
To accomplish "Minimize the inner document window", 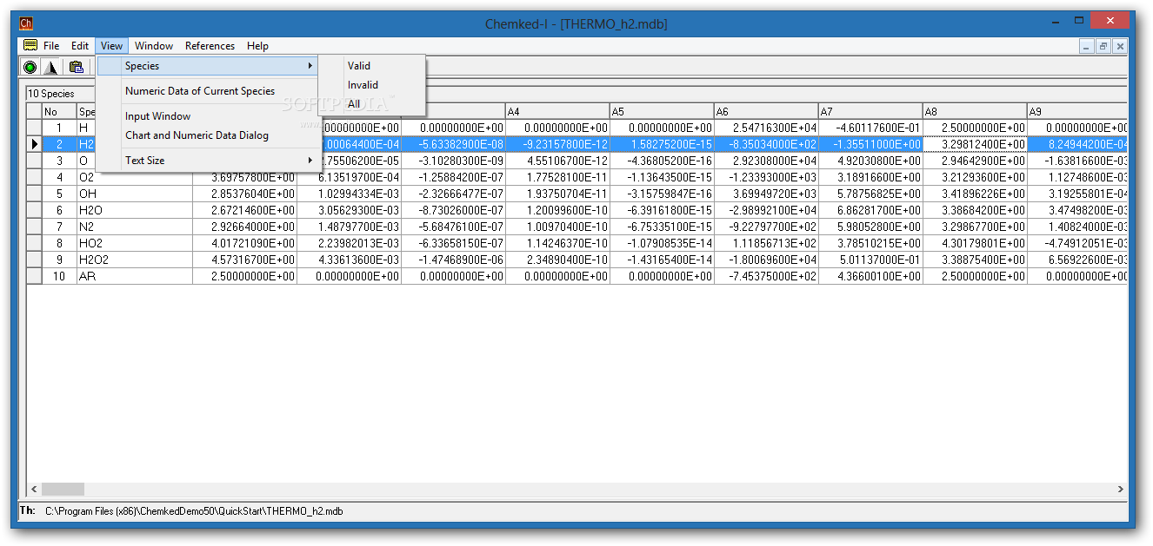I will coord(1087,46).
